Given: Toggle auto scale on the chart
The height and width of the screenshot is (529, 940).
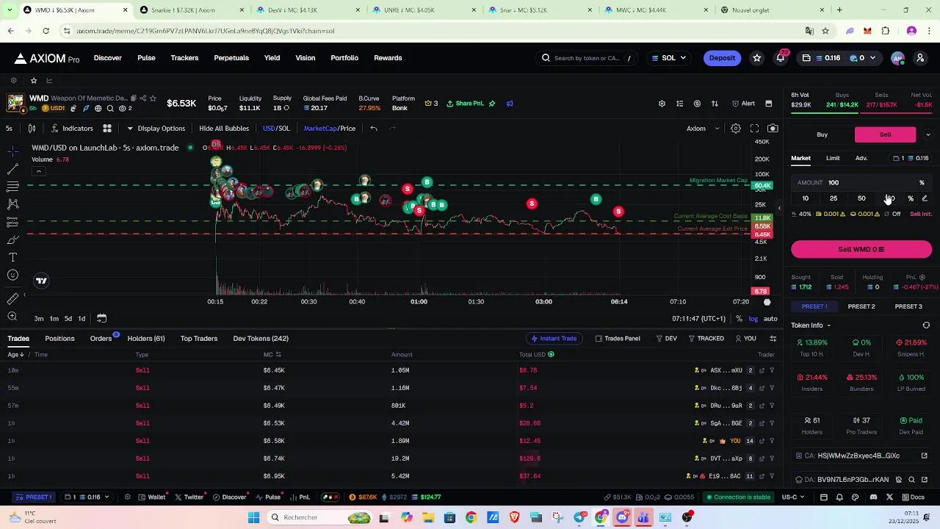Looking at the screenshot, I should pos(770,319).
